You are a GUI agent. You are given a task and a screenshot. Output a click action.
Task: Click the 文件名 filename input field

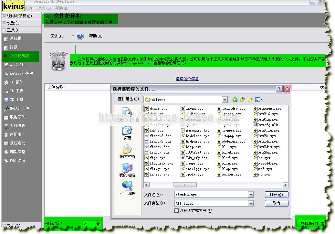(212, 195)
